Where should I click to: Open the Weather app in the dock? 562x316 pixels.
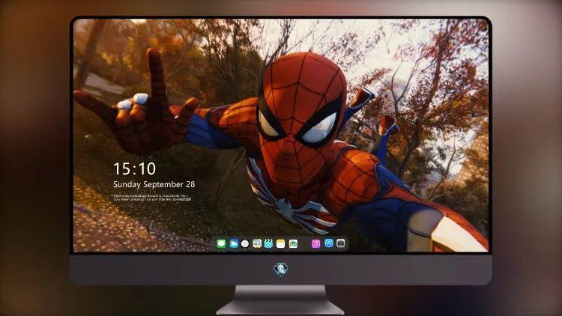[234, 244]
